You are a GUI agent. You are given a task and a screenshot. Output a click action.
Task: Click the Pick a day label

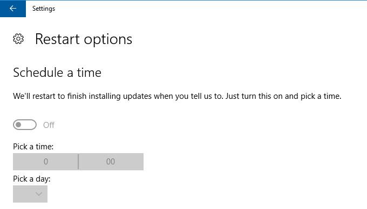pyautogui.click(x=32, y=179)
